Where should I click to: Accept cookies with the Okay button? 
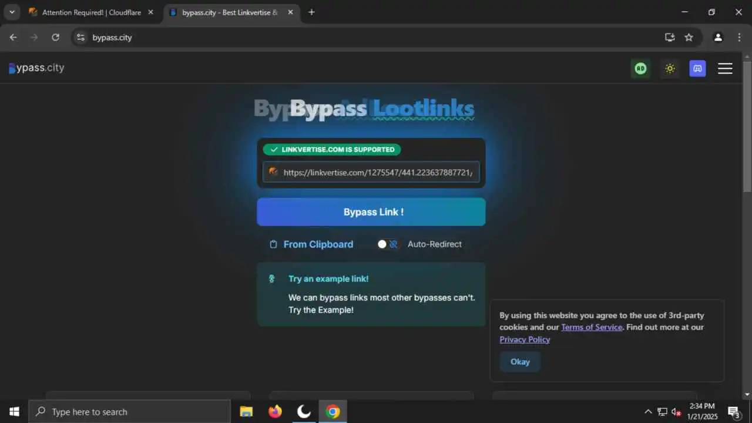click(x=520, y=362)
